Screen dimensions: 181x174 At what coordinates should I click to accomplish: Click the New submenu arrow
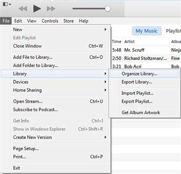105,29
